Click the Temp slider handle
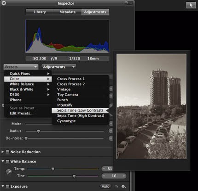198x191 pixels. [53, 169]
